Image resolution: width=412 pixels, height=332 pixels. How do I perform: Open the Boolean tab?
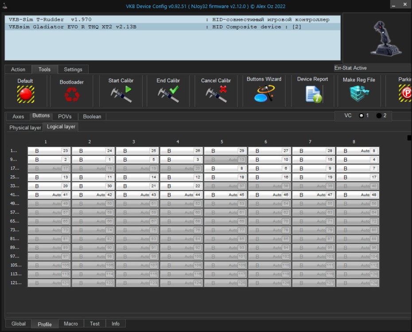click(x=92, y=116)
